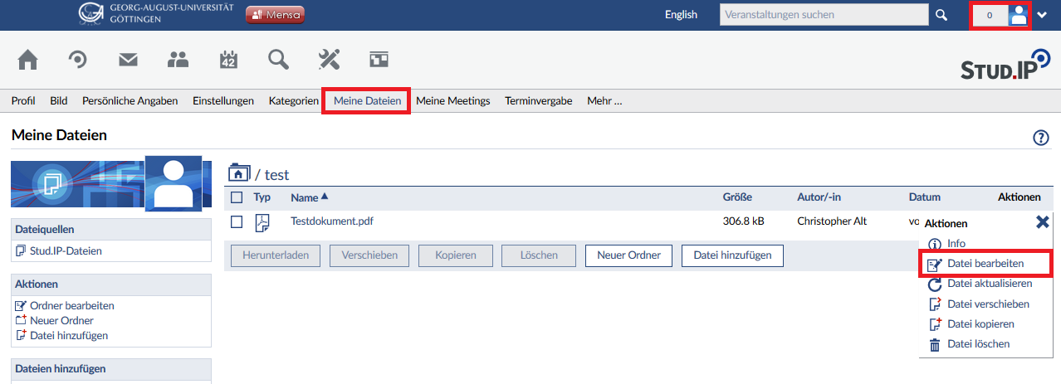Open the Community people icon
The height and width of the screenshot is (384, 1061).
click(178, 60)
